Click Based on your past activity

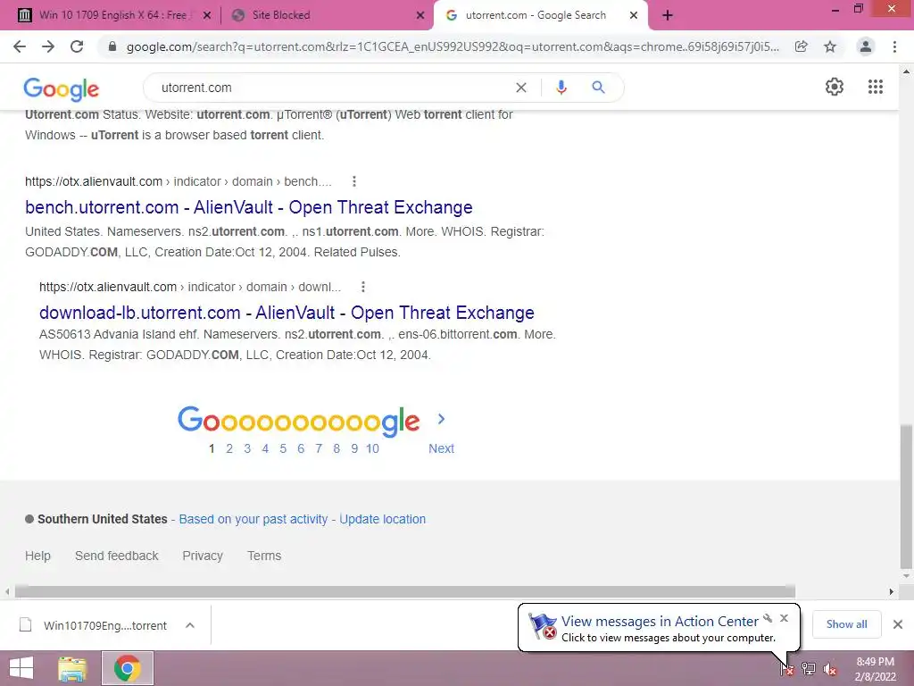(253, 519)
